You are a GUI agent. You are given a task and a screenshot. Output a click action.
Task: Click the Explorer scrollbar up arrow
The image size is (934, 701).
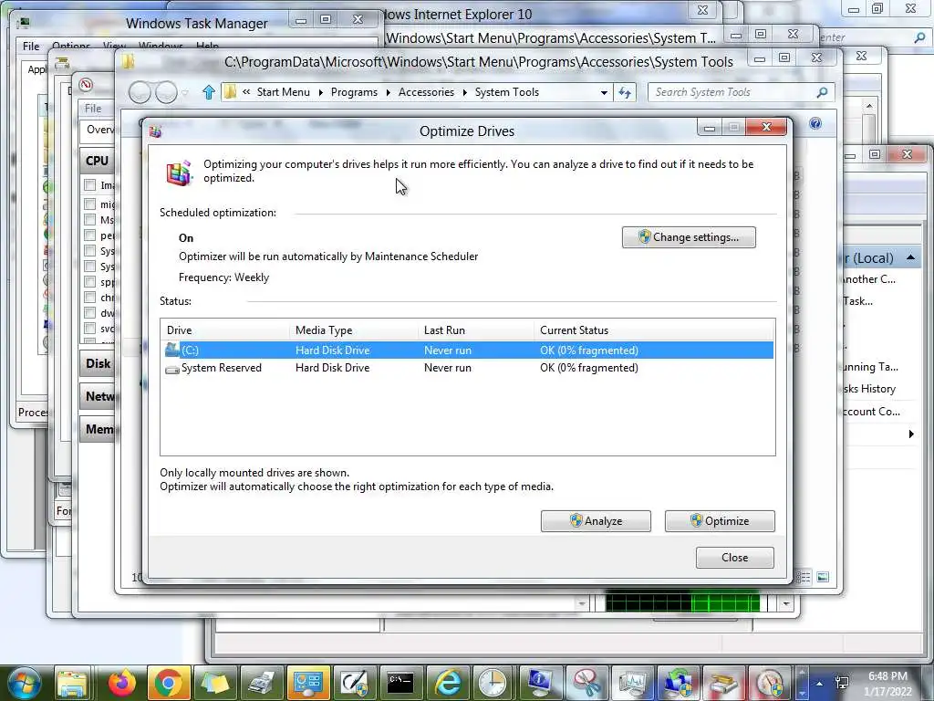(x=869, y=106)
